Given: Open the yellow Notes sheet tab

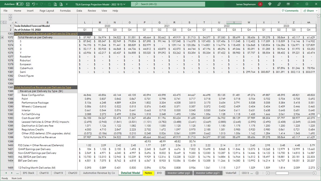Looking at the screenshot, I should click(148, 173).
